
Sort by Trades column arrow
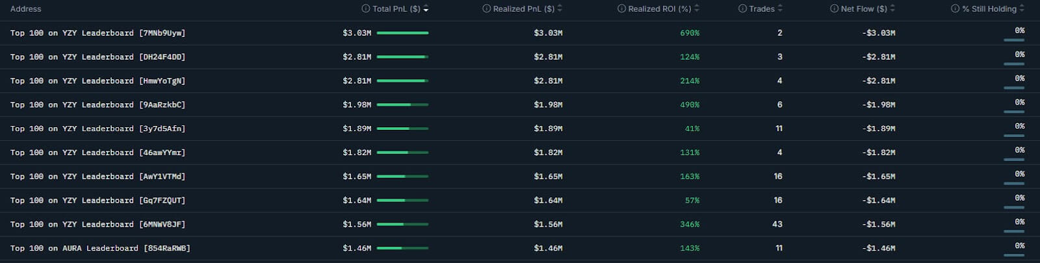pyautogui.click(x=780, y=9)
